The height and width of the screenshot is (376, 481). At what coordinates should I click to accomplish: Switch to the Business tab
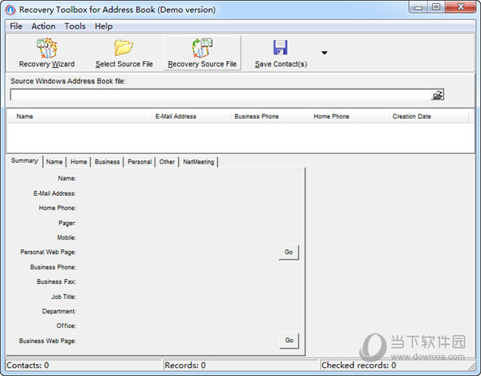[x=107, y=162]
